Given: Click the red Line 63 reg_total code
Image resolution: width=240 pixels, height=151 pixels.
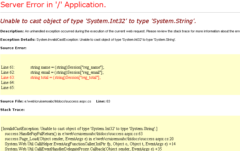Looking at the screenshot, I should tap(65, 78).
